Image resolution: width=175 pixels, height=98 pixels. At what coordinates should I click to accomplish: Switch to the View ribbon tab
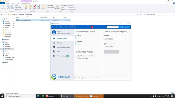coord(18,3)
